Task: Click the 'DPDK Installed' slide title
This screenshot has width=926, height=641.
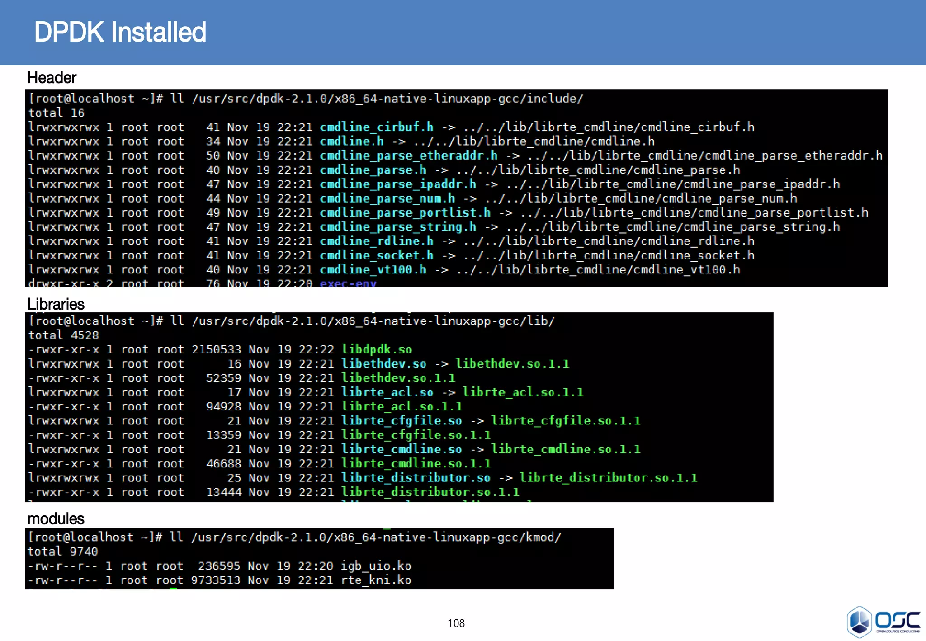Action: point(120,32)
